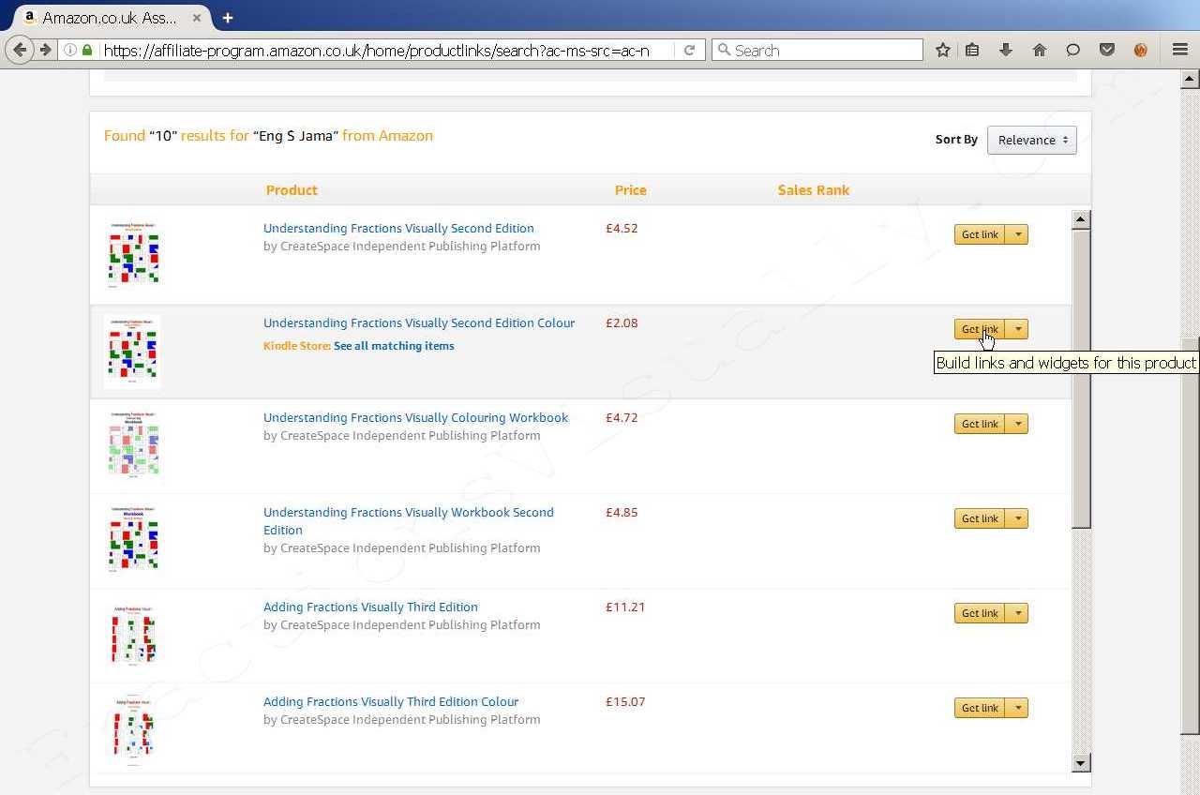This screenshot has height=795, width=1200.
Task: Click the Sales Rank column header
Action: click(813, 189)
